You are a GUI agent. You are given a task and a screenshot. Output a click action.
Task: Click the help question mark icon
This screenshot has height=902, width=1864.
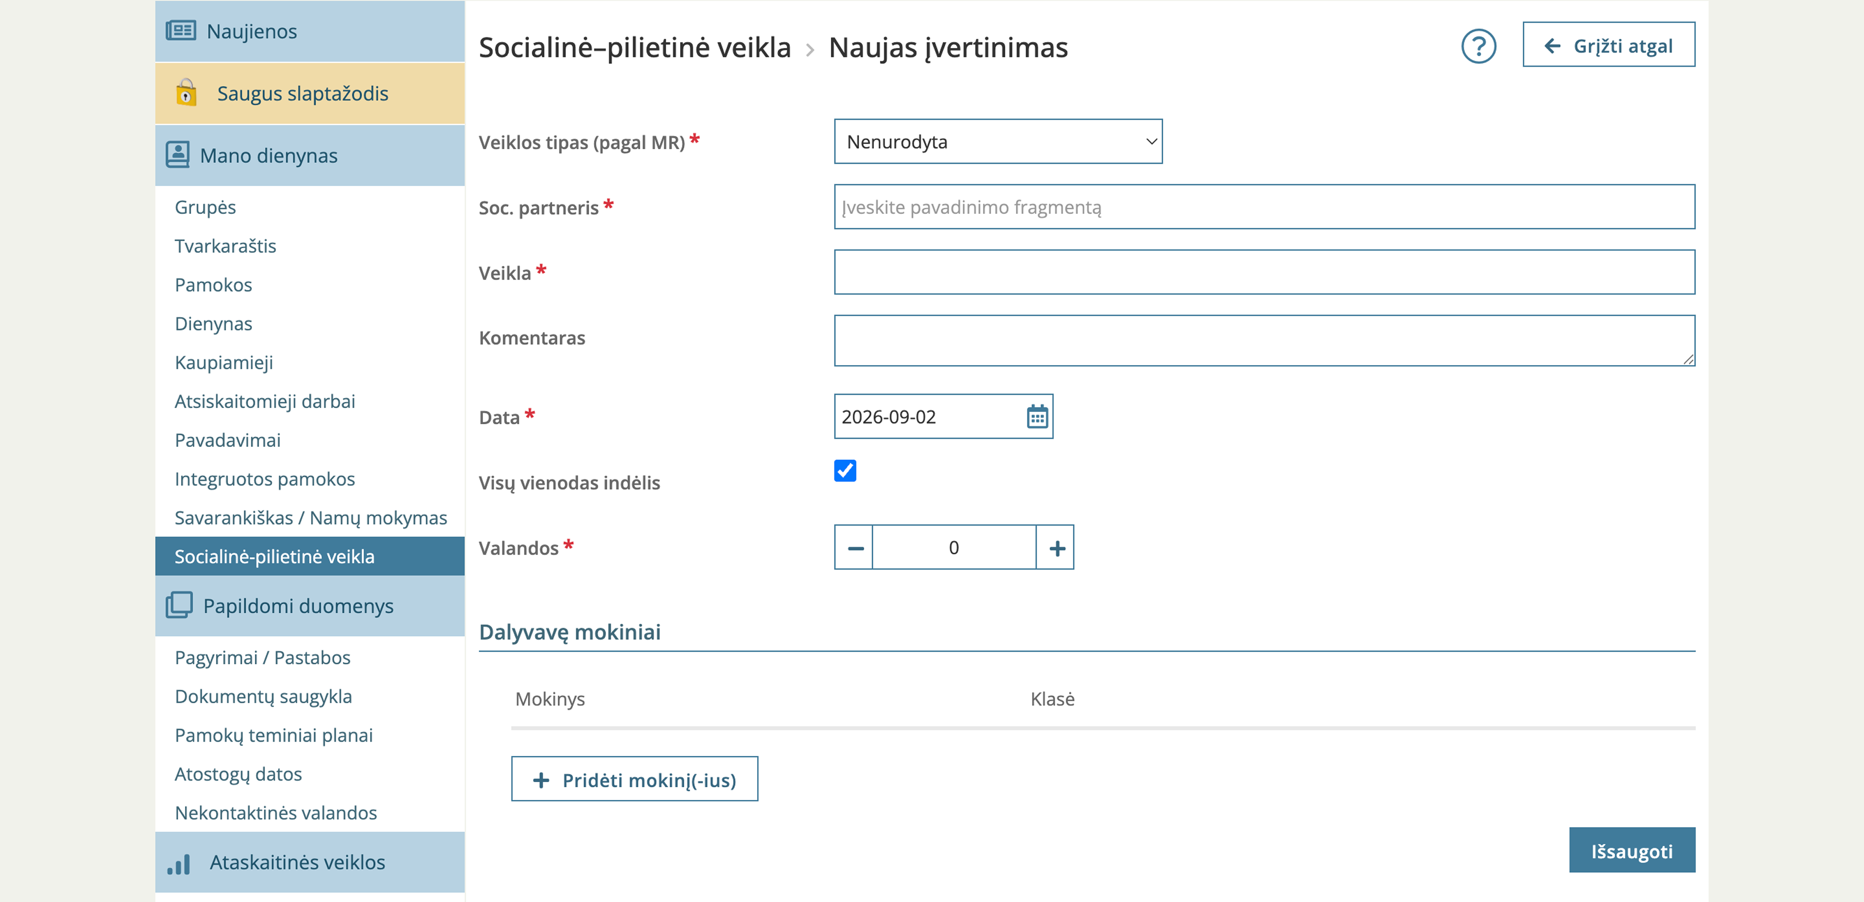coord(1478,47)
